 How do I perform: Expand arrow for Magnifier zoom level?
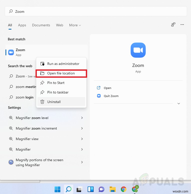(82, 118)
